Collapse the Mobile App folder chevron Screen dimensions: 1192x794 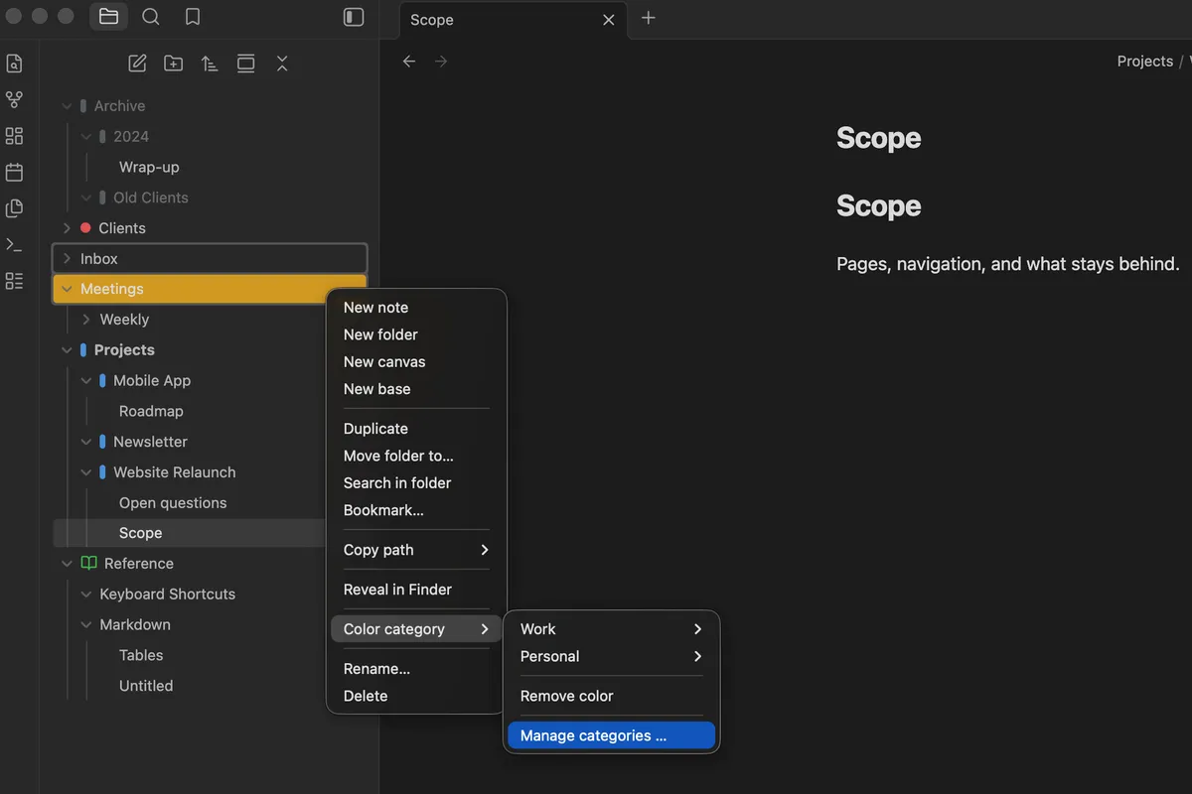(86, 381)
